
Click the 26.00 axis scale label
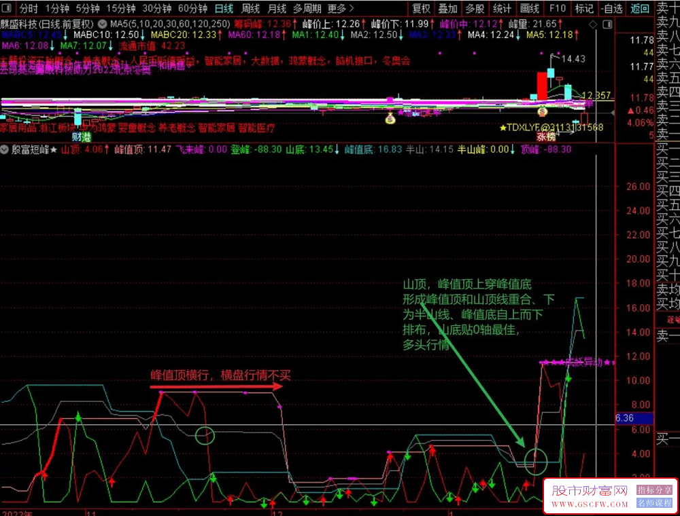click(639, 187)
